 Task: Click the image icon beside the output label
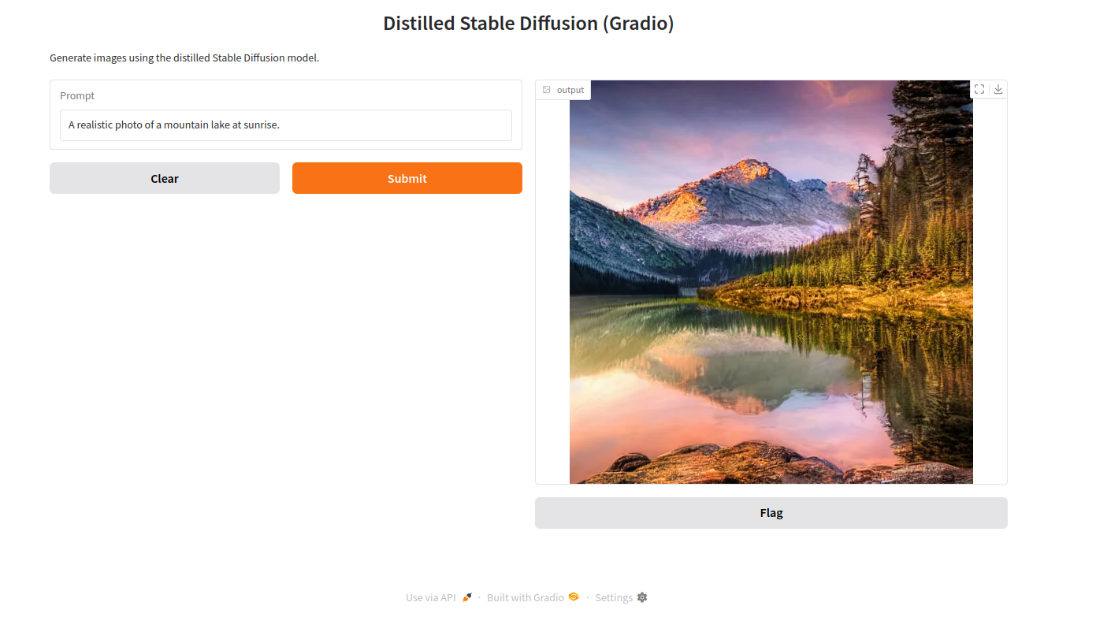547,90
